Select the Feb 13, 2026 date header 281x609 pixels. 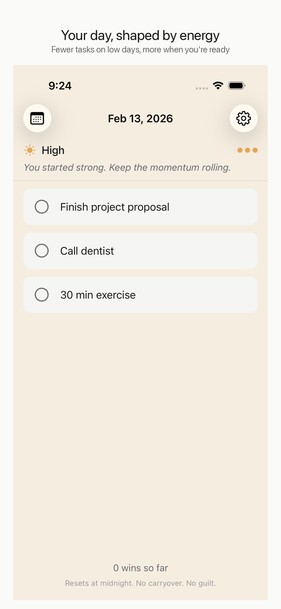click(x=140, y=119)
